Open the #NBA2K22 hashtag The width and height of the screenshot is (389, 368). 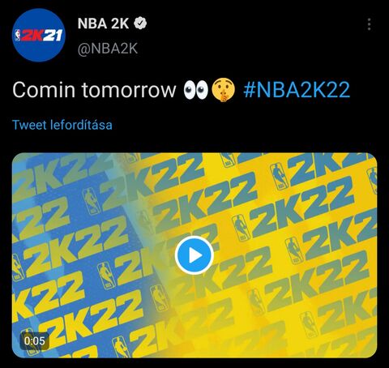297,90
